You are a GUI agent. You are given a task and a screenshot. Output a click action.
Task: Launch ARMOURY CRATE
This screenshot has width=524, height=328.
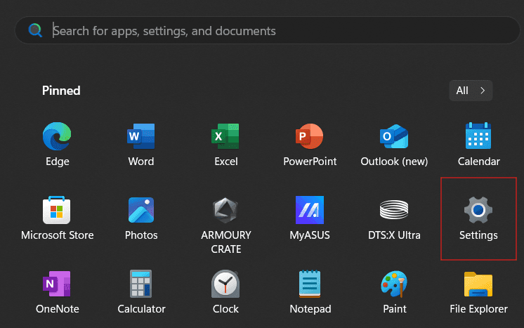tap(225, 225)
